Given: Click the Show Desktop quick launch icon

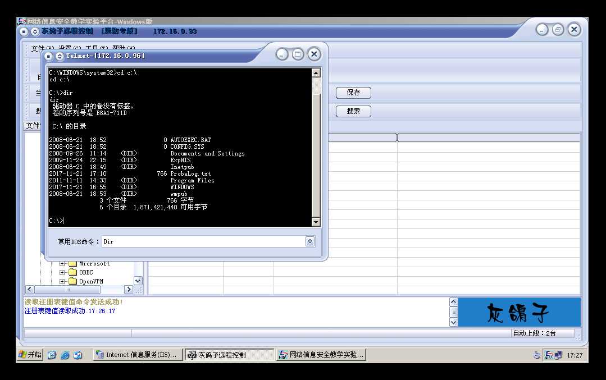Looking at the screenshot, I should [78, 355].
